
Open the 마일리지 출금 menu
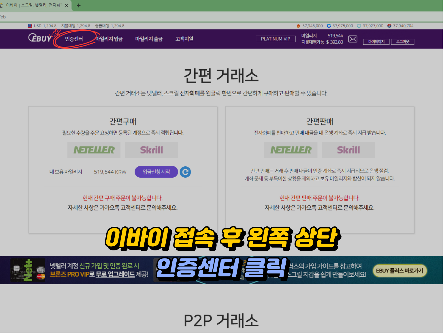click(x=149, y=39)
